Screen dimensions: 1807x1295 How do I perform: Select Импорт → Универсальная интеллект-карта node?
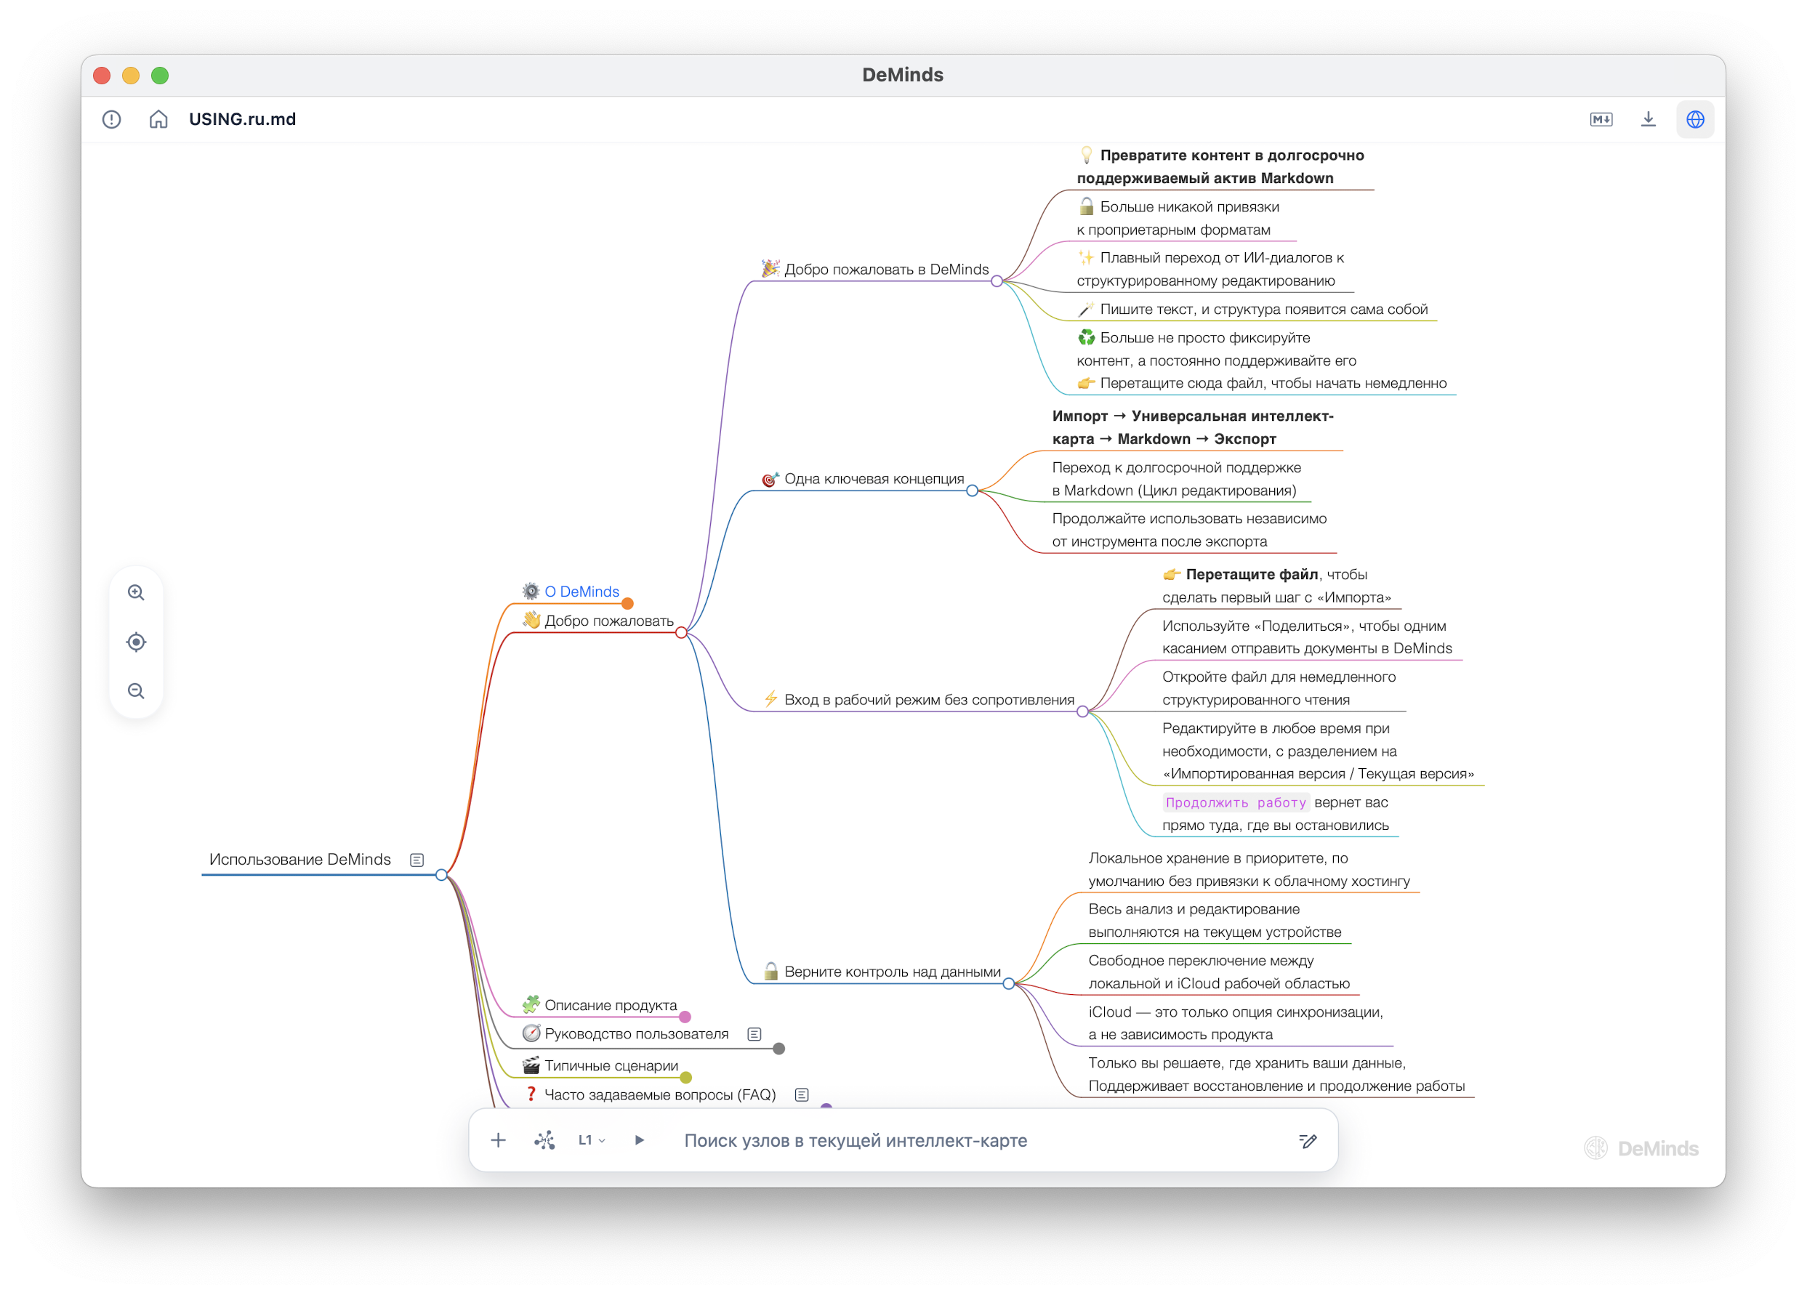click(1193, 428)
